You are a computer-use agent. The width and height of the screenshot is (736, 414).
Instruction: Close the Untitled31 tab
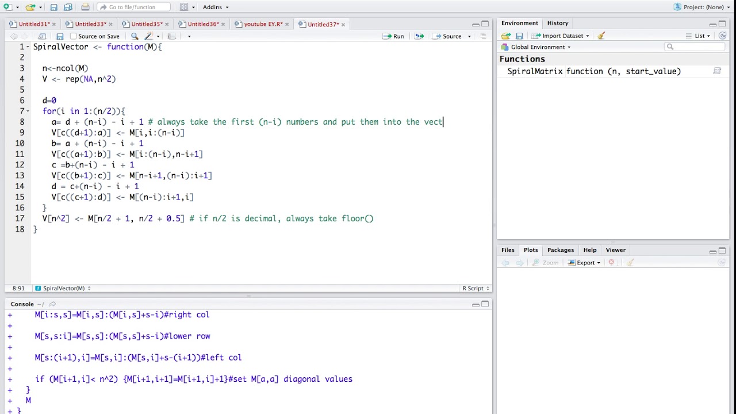point(55,24)
